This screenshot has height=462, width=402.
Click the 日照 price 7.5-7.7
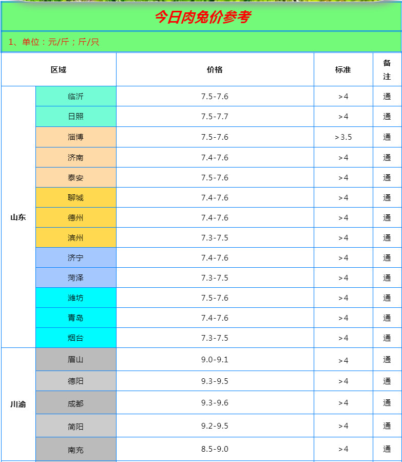215,117
